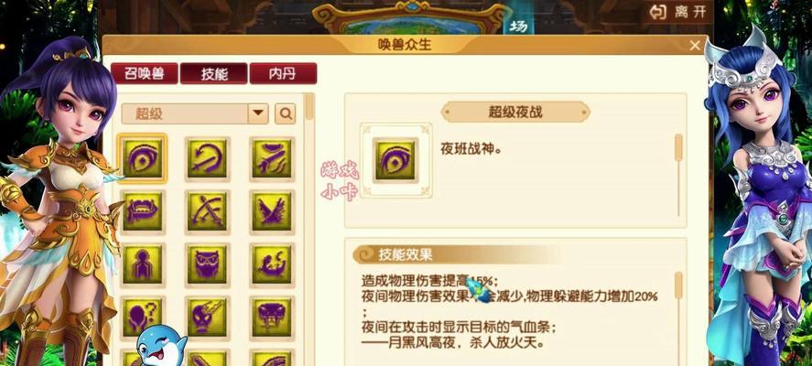Switch to the 内丹 tab
This screenshot has width=812, height=366.
pyautogui.click(x=283, y=73)
